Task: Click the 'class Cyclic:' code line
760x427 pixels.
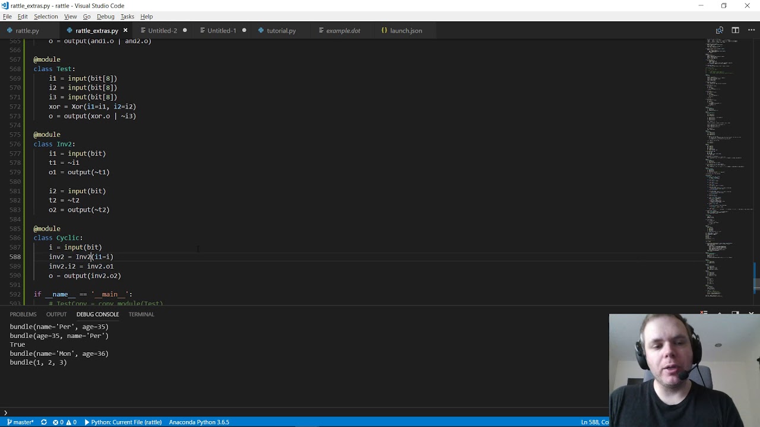Action: pos(58,238)
